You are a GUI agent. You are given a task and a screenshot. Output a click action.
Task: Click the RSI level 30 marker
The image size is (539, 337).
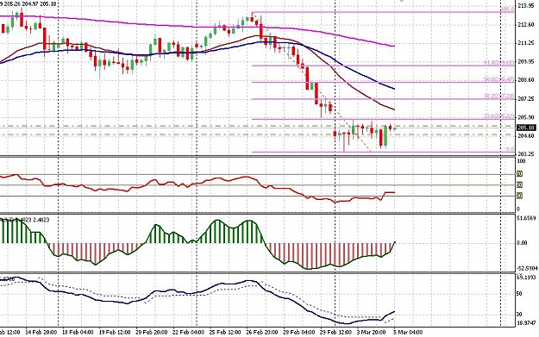[x=520, y=196]
